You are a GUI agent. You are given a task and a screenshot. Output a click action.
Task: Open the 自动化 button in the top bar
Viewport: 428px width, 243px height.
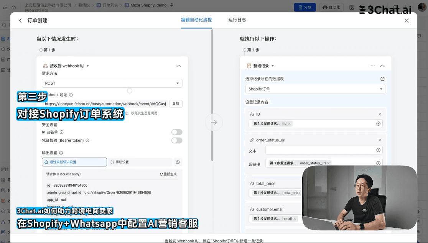(x=331, y=7)
